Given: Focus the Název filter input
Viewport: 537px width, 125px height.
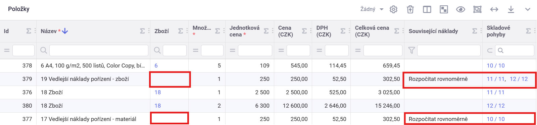Looking at the screenshot, I should [99, 50].
